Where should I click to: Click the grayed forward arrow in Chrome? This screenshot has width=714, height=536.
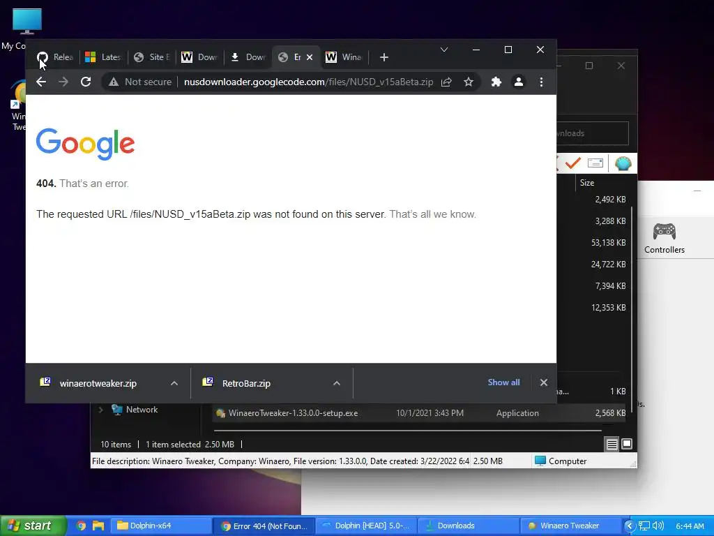63,82
